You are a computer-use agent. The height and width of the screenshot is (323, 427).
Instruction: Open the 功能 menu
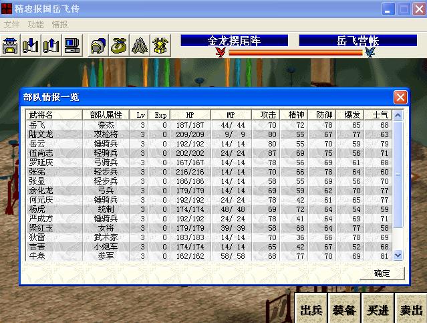point(36,24)
